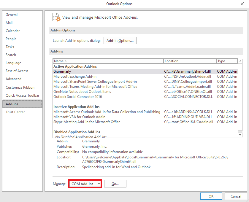Close the Outlook Options dialog
The height and width of the screenshot is (202, 249).
(x=242, y=4)
